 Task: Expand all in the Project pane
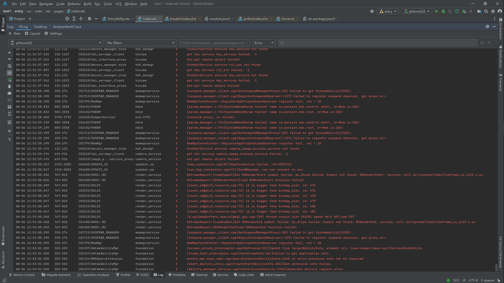pyautogui.click(x=74, y=19)
